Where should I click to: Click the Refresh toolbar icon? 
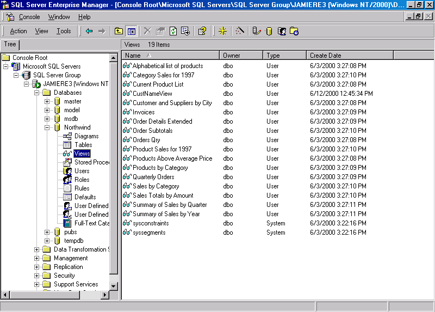tap(173, 31)
